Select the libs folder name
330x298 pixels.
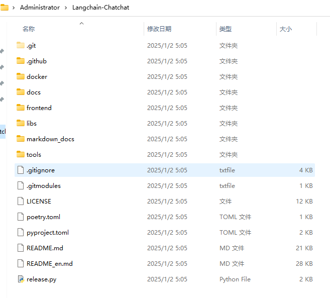(x=32, y=124)
